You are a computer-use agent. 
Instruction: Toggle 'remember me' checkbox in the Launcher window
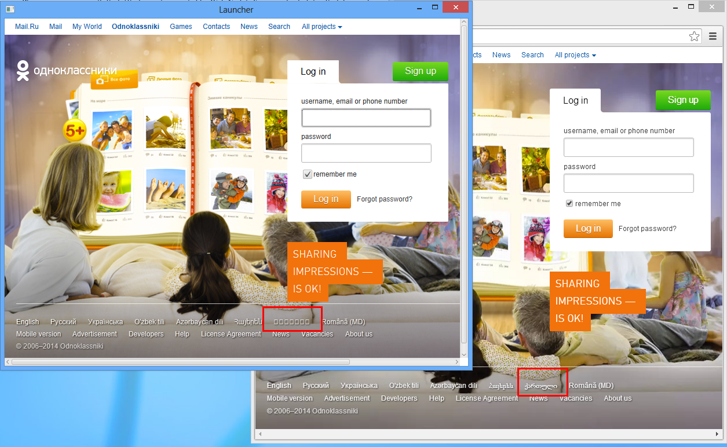pos(308,174)
